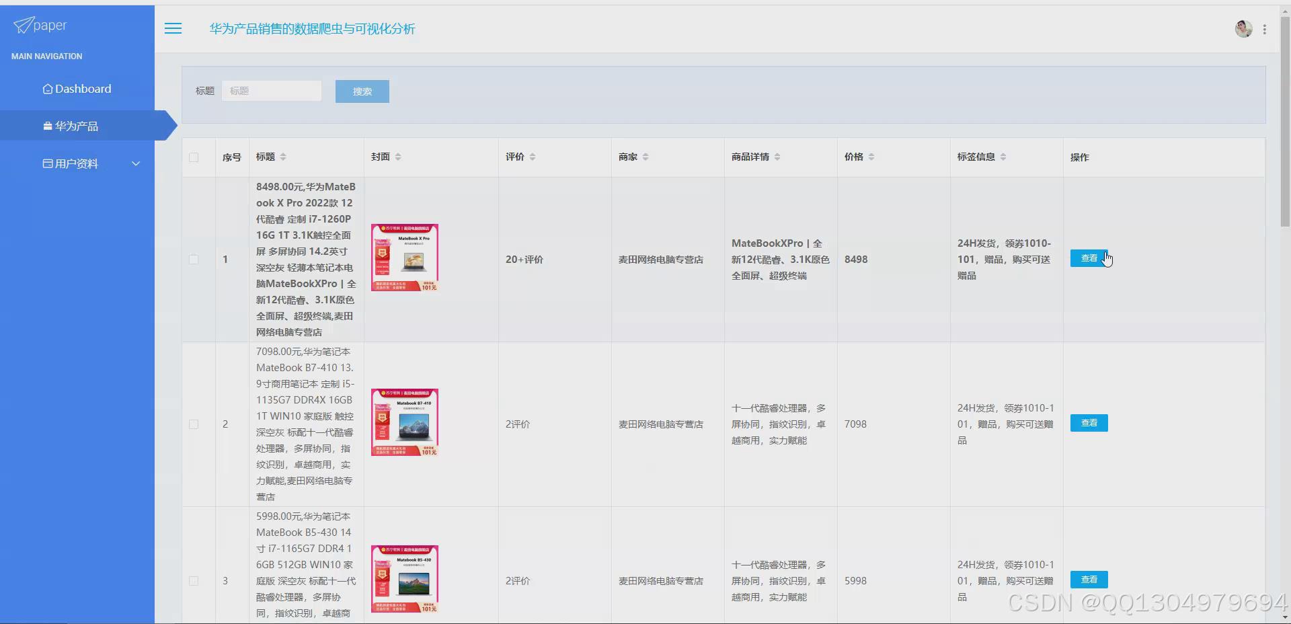Expand the 用户资料 submenu chevron

[x=136, y=163]
